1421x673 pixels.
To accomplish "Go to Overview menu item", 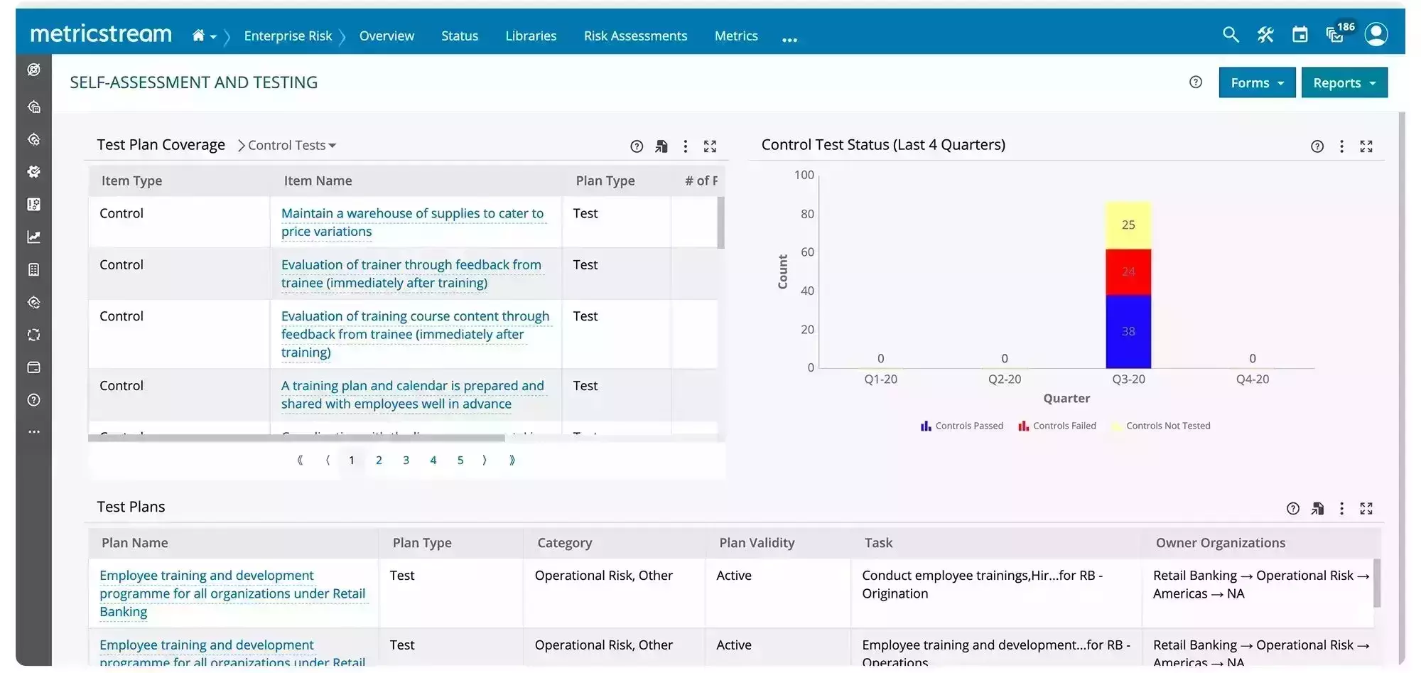I will coord(387,36).
